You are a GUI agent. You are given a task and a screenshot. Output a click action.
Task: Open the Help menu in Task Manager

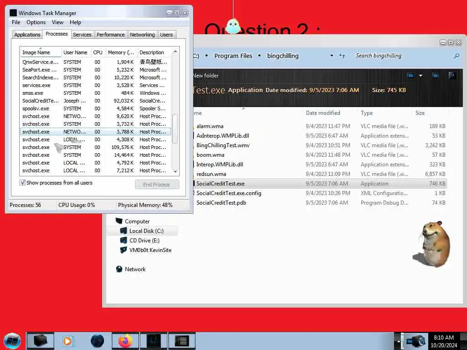[75, 22]
